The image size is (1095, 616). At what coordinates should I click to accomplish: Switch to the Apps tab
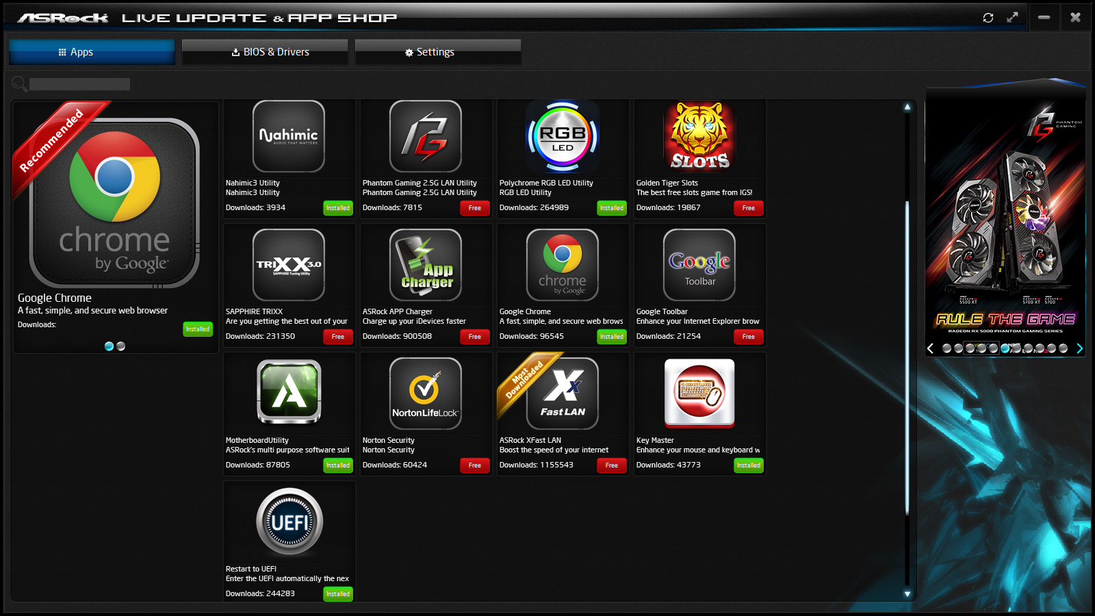[92, 52]
